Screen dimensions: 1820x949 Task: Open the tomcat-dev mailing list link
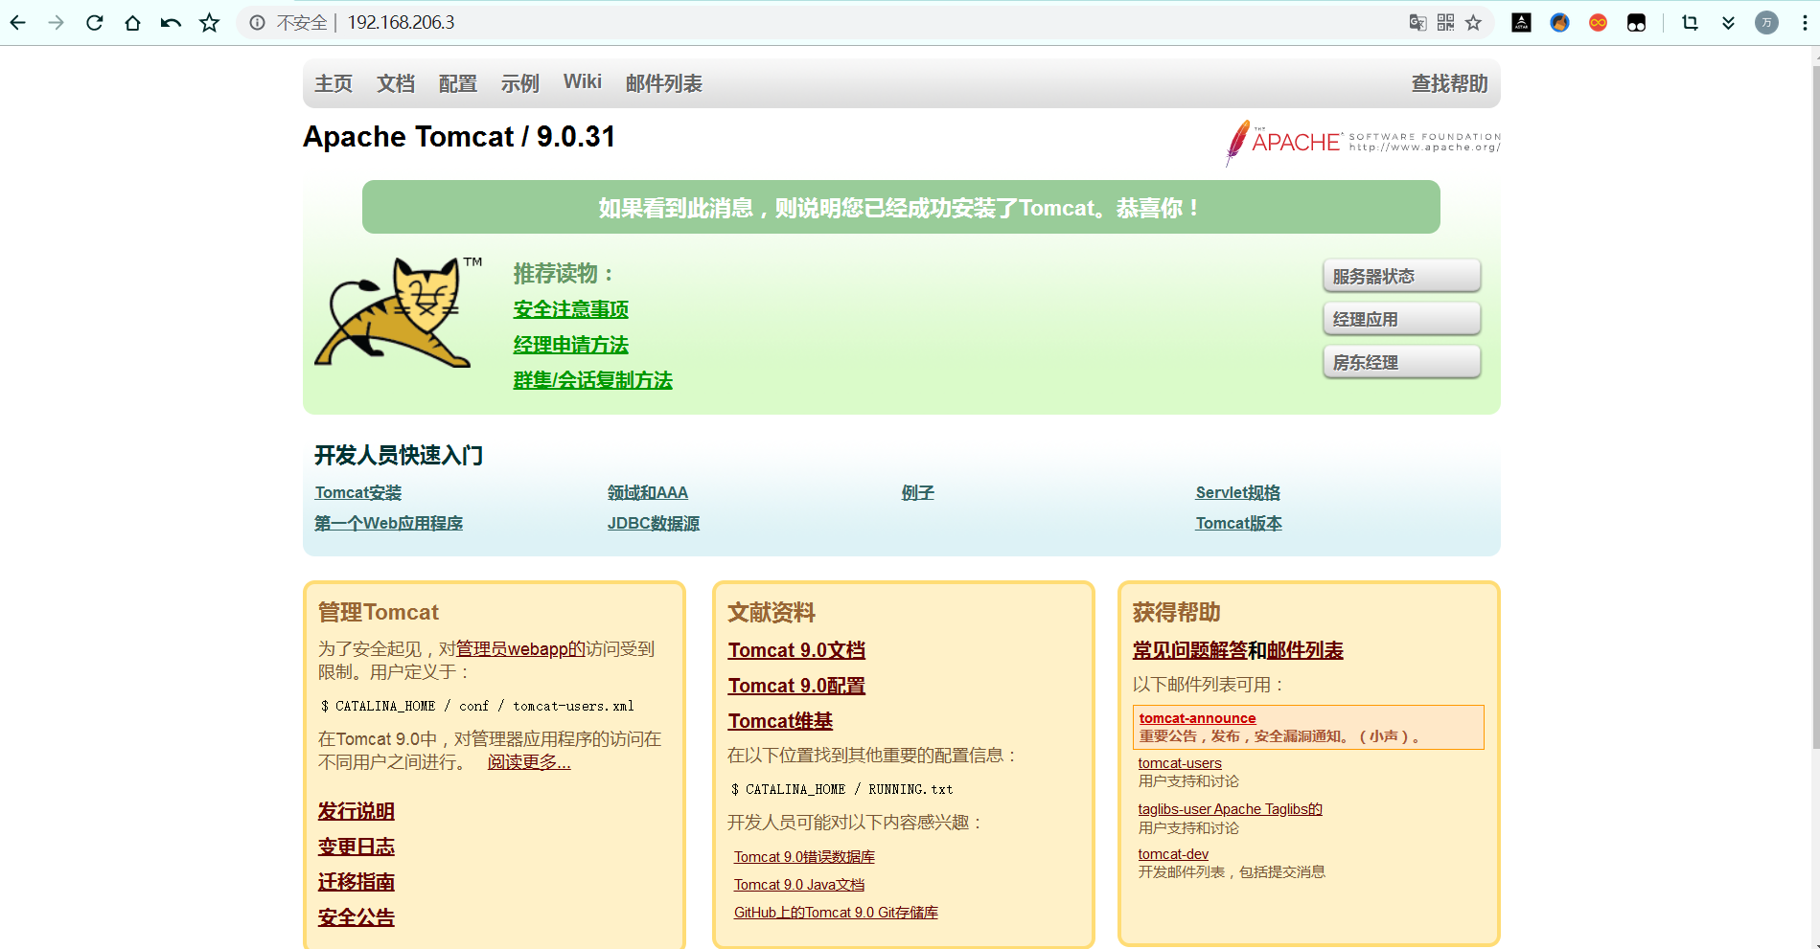(1173, 854)
